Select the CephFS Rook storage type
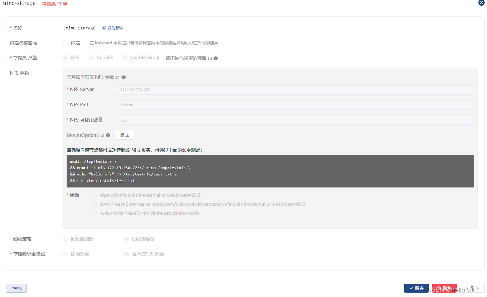This screenshot has height=297, width=487. tap(125, 57)
